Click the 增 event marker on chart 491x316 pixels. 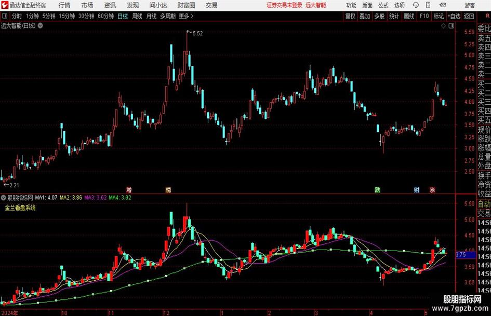[129, 189]
